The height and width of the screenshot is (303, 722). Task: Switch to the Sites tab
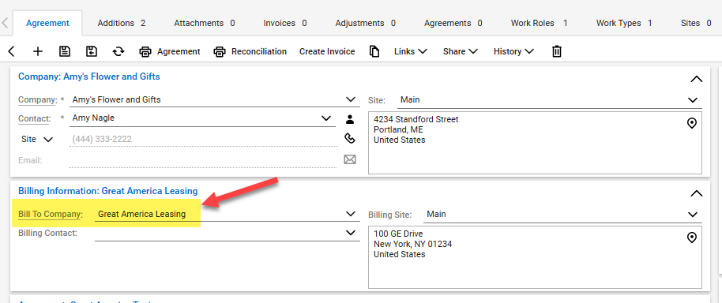(696, 23)
